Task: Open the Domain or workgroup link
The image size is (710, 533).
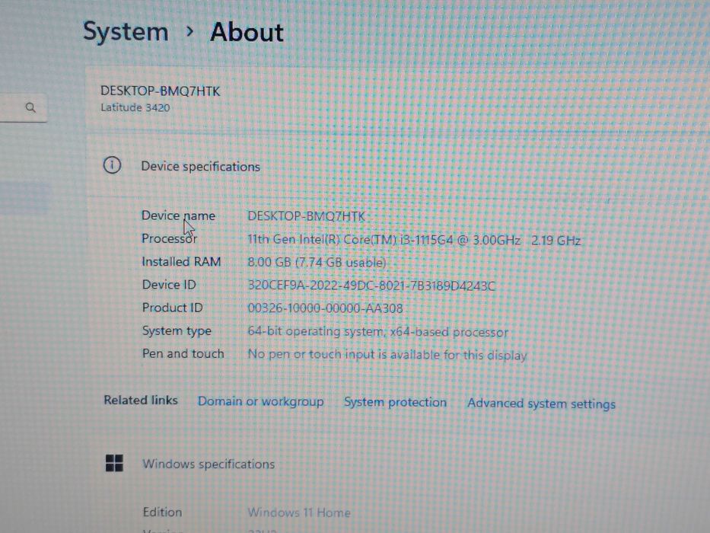Action: point(260,401)
